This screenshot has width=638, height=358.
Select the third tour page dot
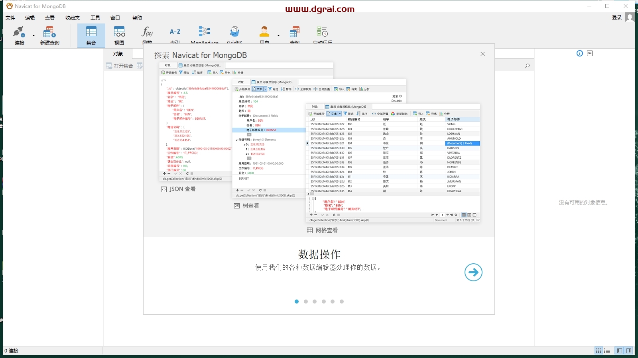click(315, 302)
